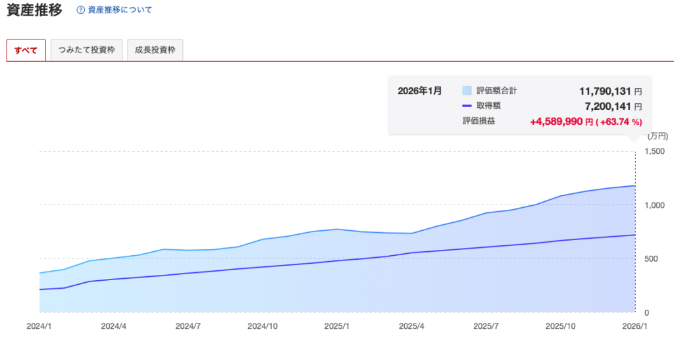Viewport: 674px width, 340px height.
Task: Click the 2026/1 x-axis label
Action: (x=635, y=326)
